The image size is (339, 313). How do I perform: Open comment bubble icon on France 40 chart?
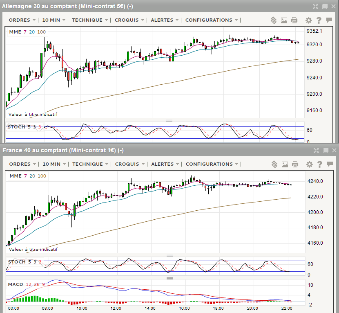point(329,164)
